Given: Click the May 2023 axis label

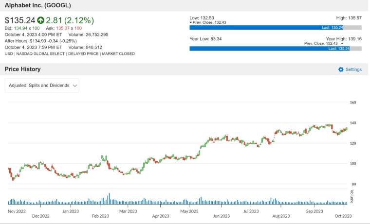Looking at the screenshot, I should pos(189,211).
